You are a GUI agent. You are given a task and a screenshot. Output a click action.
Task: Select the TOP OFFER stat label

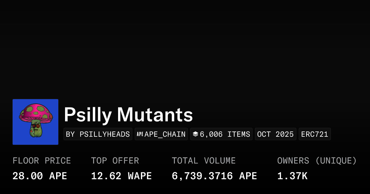[x=115, y=161]
